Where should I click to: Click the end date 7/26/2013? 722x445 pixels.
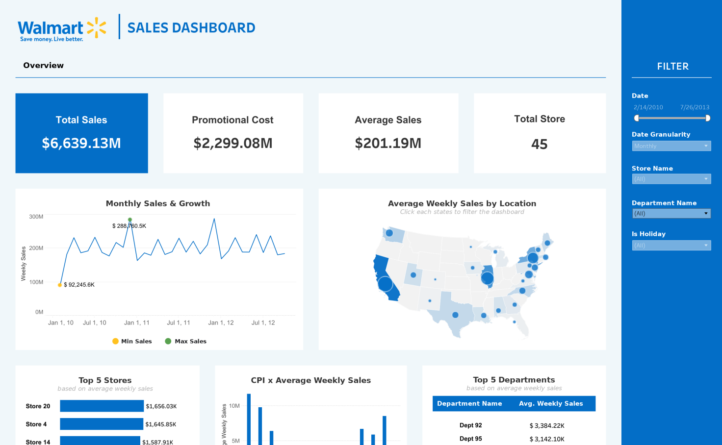pyautogui.click(x=695, y=107)
